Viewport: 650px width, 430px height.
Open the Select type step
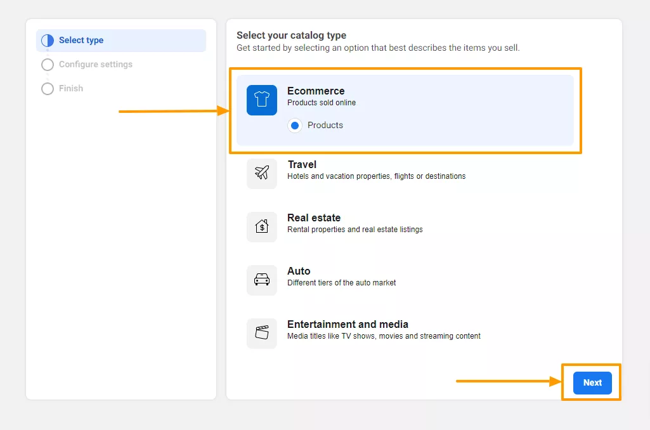(81, 41)
